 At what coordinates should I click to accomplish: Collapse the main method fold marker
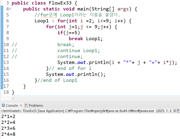(x=10, y=9)
